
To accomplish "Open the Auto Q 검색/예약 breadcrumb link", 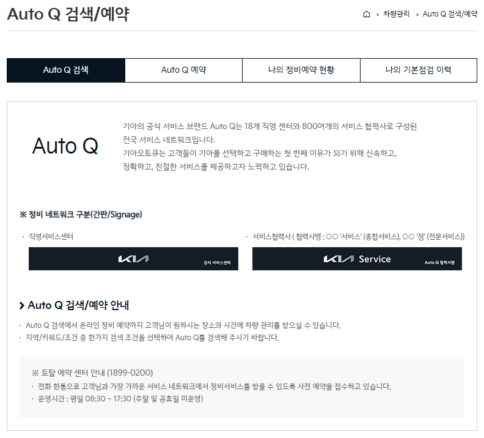I will click(x=450, y=14).
